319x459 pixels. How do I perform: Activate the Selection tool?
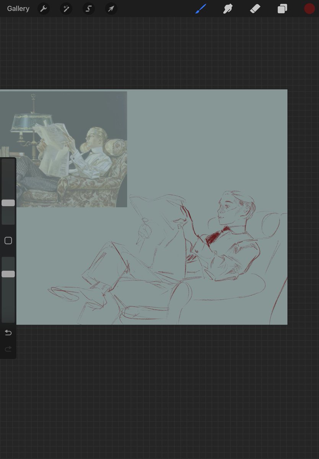coord(89,8)
